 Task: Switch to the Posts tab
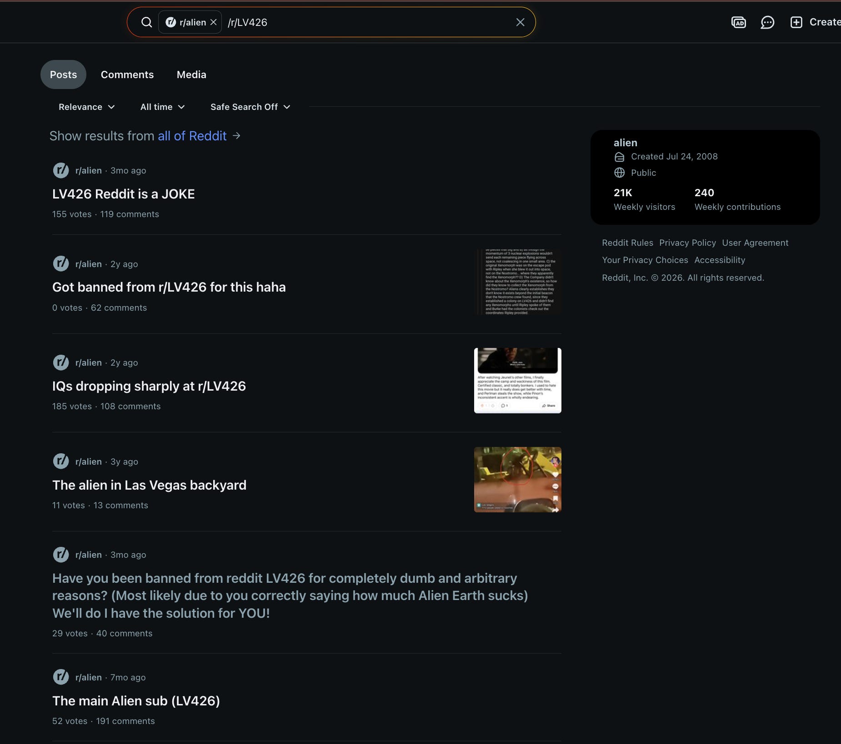[63, 74]
